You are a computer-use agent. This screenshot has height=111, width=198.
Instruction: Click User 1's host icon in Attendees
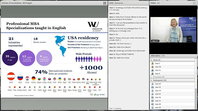click(152, 63)
